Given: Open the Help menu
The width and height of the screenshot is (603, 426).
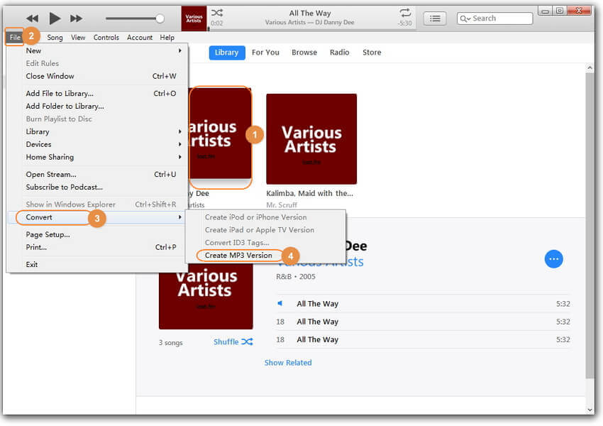Looking at the screenshot, I should tap(167, 38).
